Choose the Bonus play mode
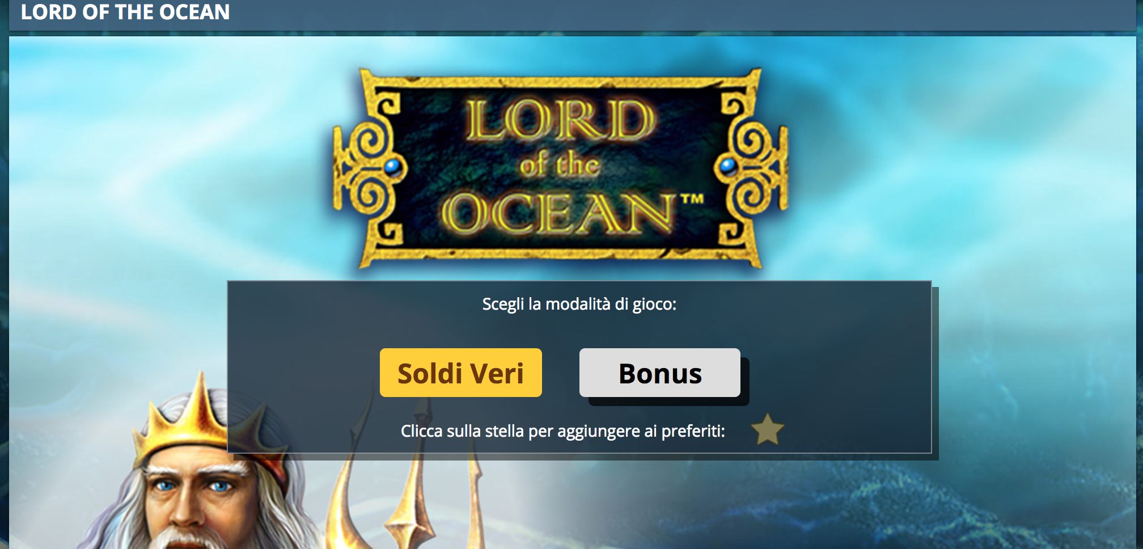The image size is (1143, 549). [x=660, y=373]
